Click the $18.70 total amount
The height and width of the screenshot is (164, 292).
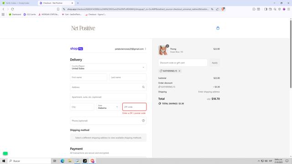216,99
